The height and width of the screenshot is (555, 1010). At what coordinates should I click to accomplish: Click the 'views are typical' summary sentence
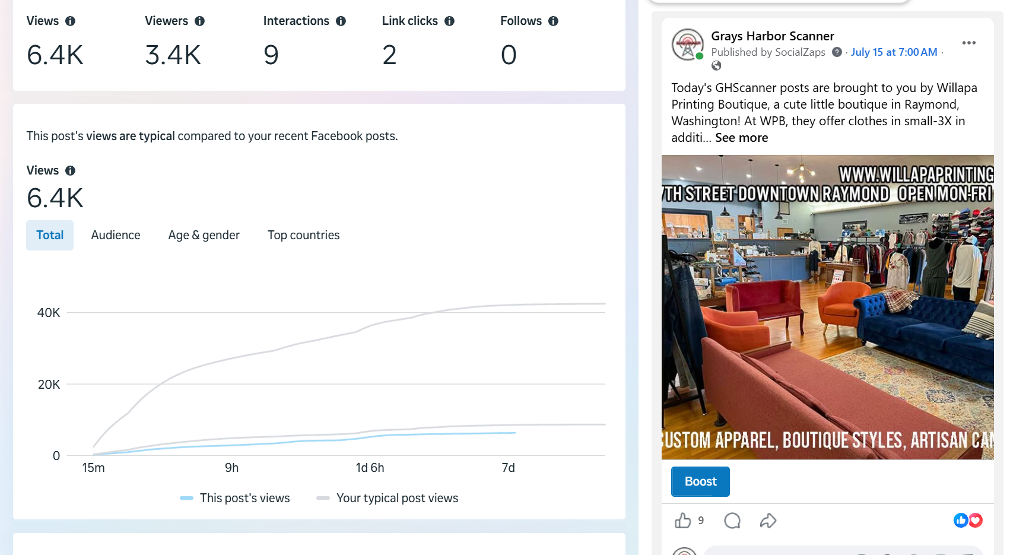(212, 136)
